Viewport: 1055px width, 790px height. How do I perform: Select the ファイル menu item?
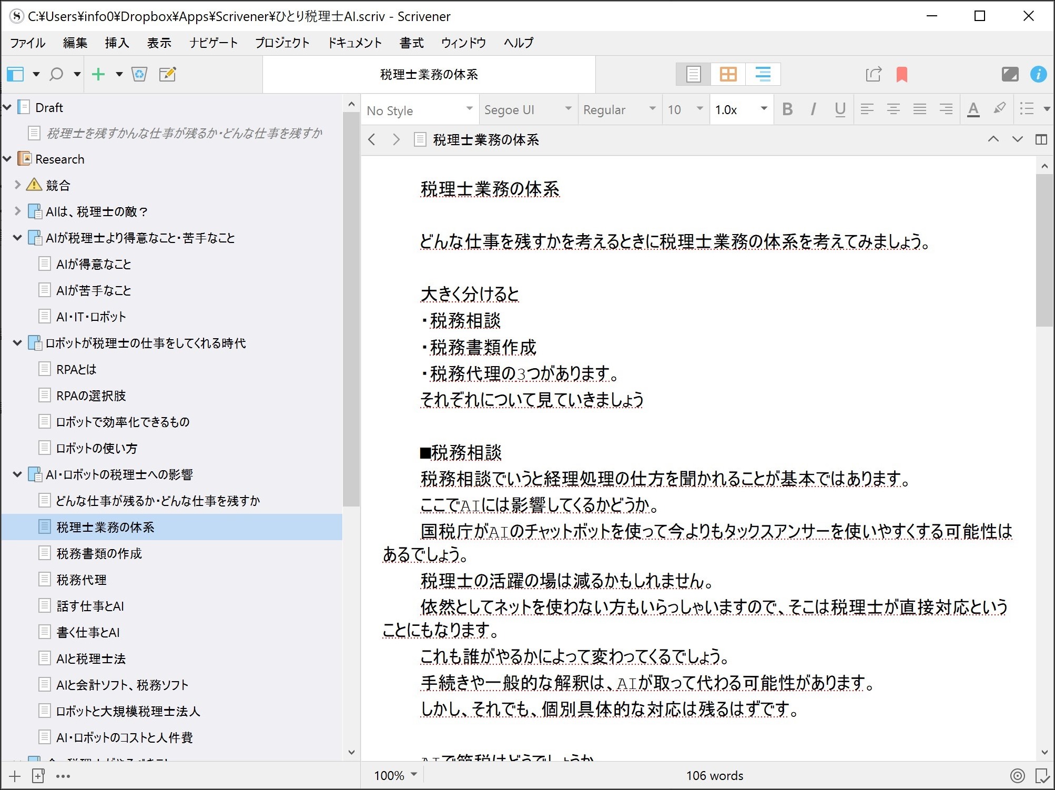[28, 42]
